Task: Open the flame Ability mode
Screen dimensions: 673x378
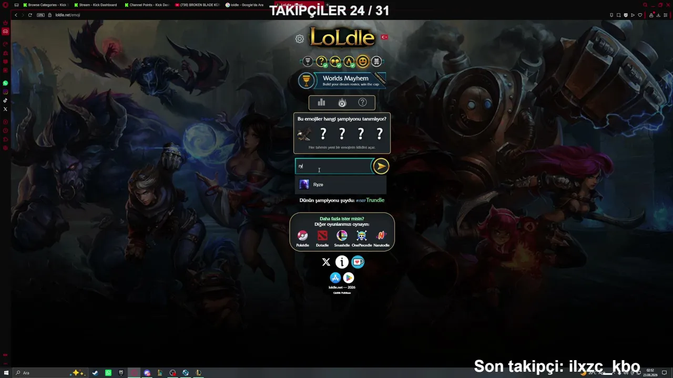Action: click(x=349, y=62)
